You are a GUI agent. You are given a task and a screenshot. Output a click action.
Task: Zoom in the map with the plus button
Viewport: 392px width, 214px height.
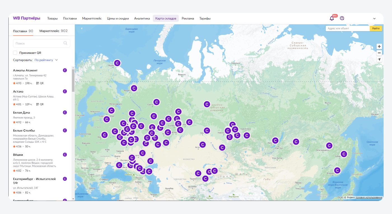pyautogui.click(x=379, y=46)
